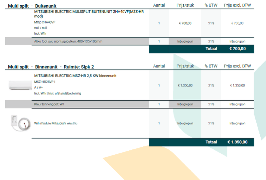This screenshot has width=266, height=180.
Task: Click the 'Totaal' label in the Buitenunit section
Action: (x=211, y=49)
